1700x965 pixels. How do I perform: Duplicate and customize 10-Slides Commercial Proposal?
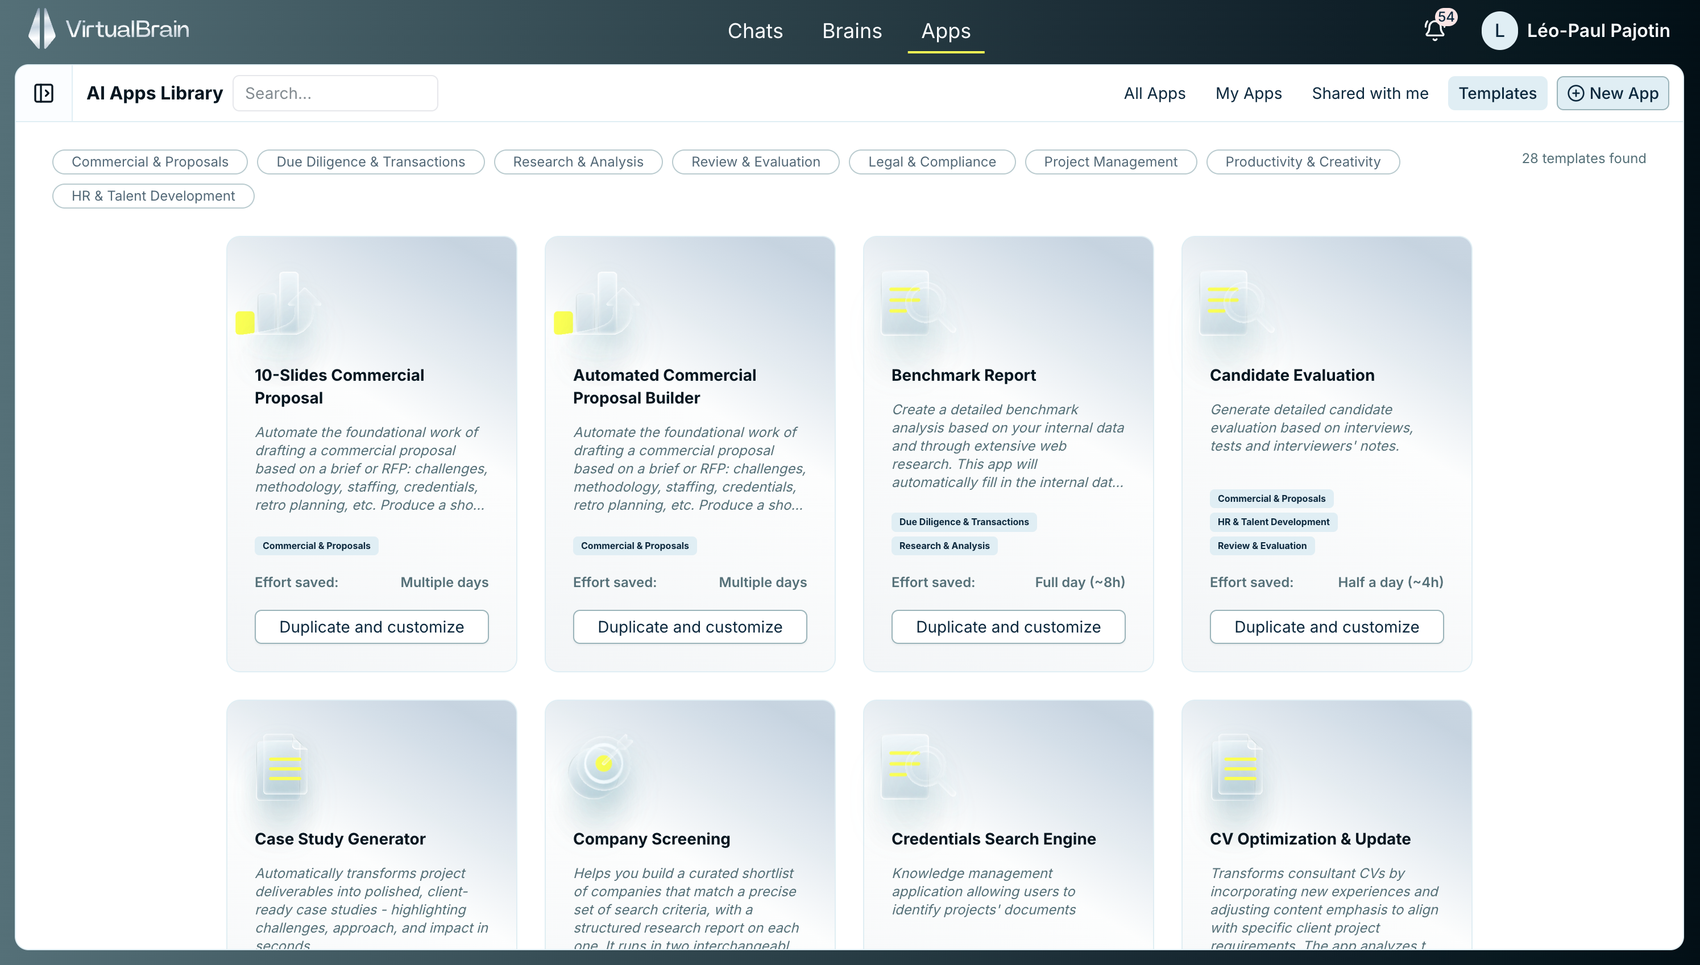[371, 627]
